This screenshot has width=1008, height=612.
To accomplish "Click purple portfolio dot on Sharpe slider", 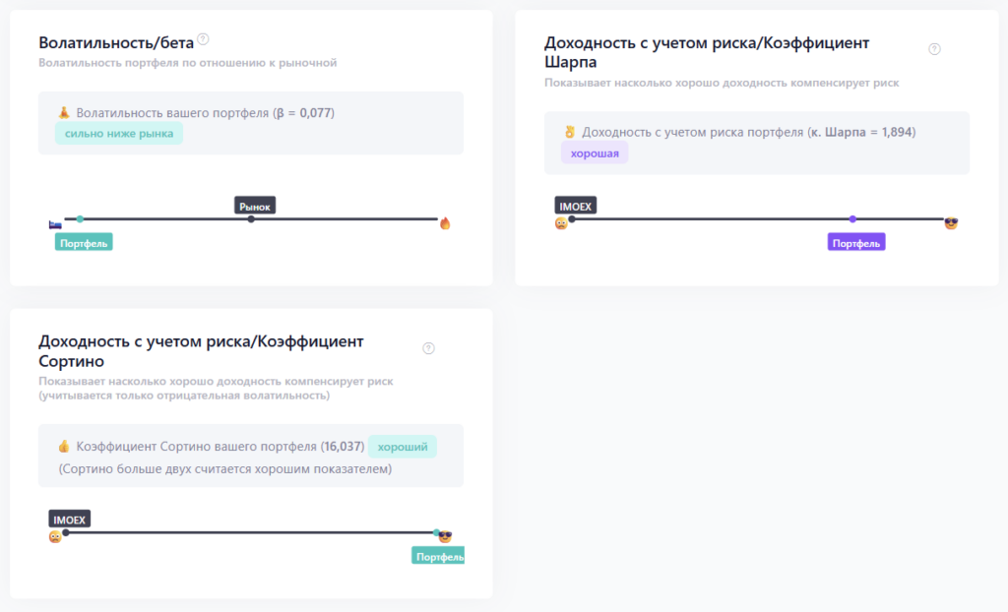I will (853, 219).
